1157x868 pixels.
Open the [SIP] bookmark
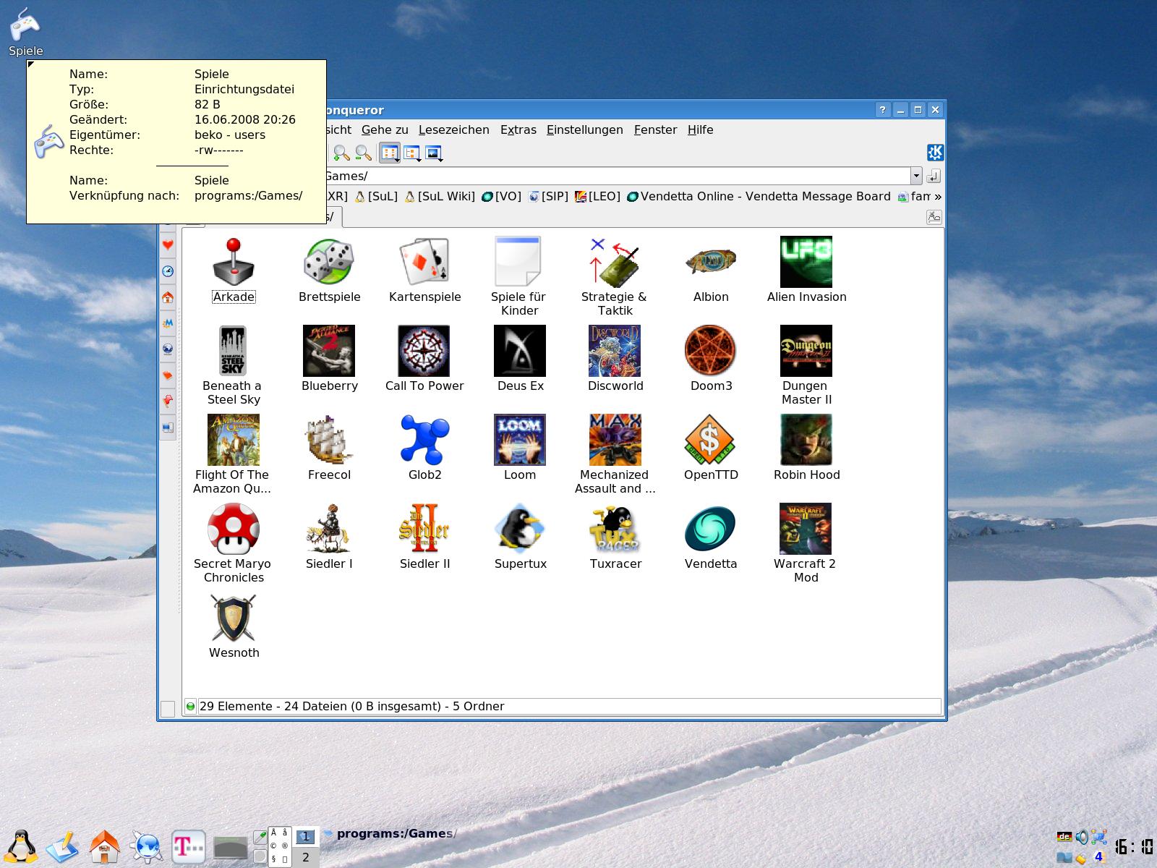click(x=549, y=196)
